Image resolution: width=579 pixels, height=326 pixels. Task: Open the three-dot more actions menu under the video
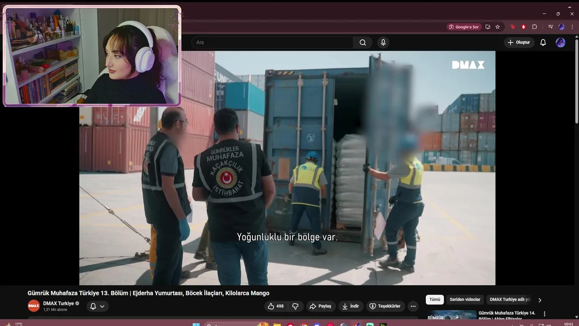click(413, 306)
